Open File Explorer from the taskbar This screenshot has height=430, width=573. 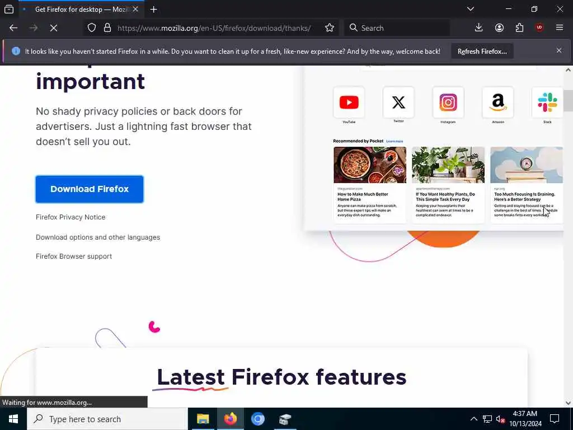tap(203, 419)
